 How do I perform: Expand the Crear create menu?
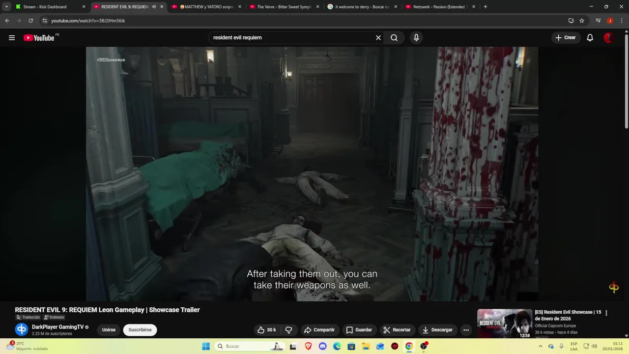(565, 37)
